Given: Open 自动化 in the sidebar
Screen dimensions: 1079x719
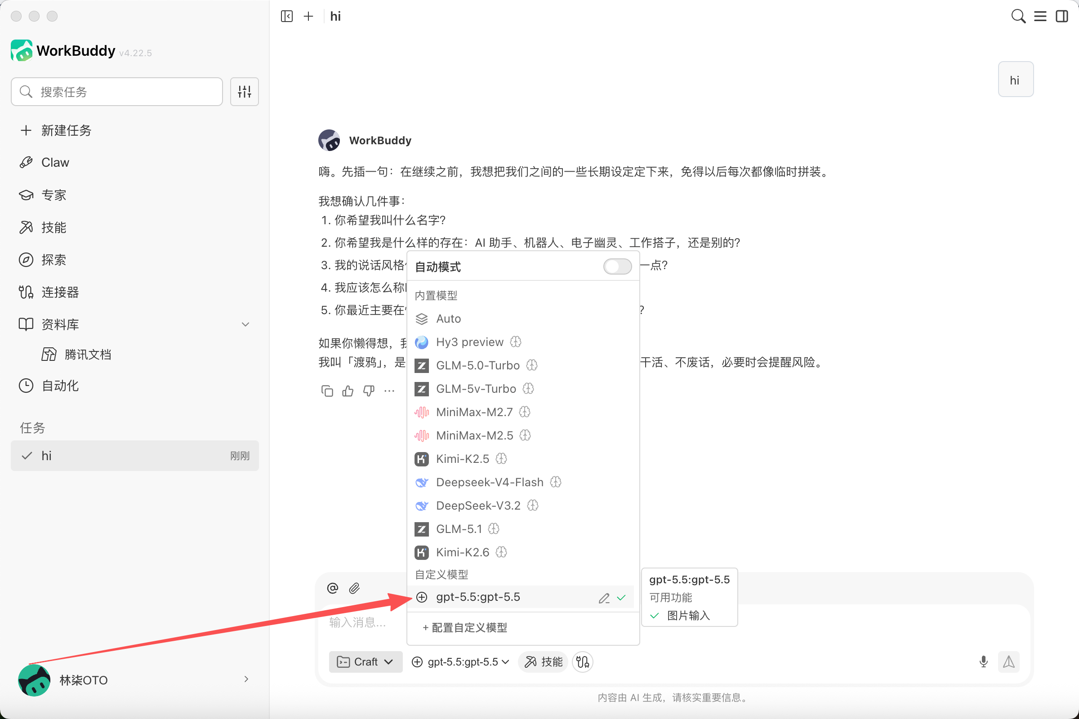Looking at the screenshot, I should click(135, 386).
